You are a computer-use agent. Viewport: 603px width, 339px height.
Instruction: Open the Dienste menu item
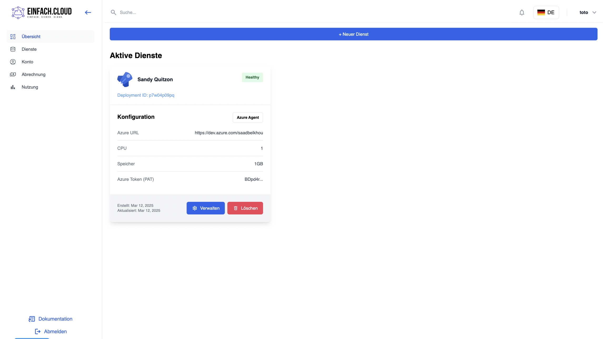click(x=29, y=49)
